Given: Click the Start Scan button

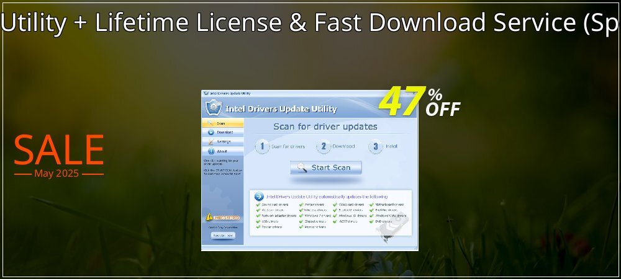Looking at the screenshot, I should pyautogui.click(x=326, y=167).
